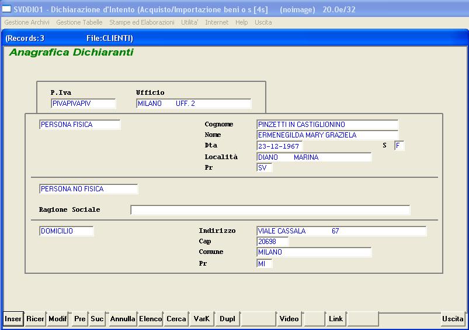Click the Inser button
Image resolution: width=469 pixels, height=330 pixels.
13,319
